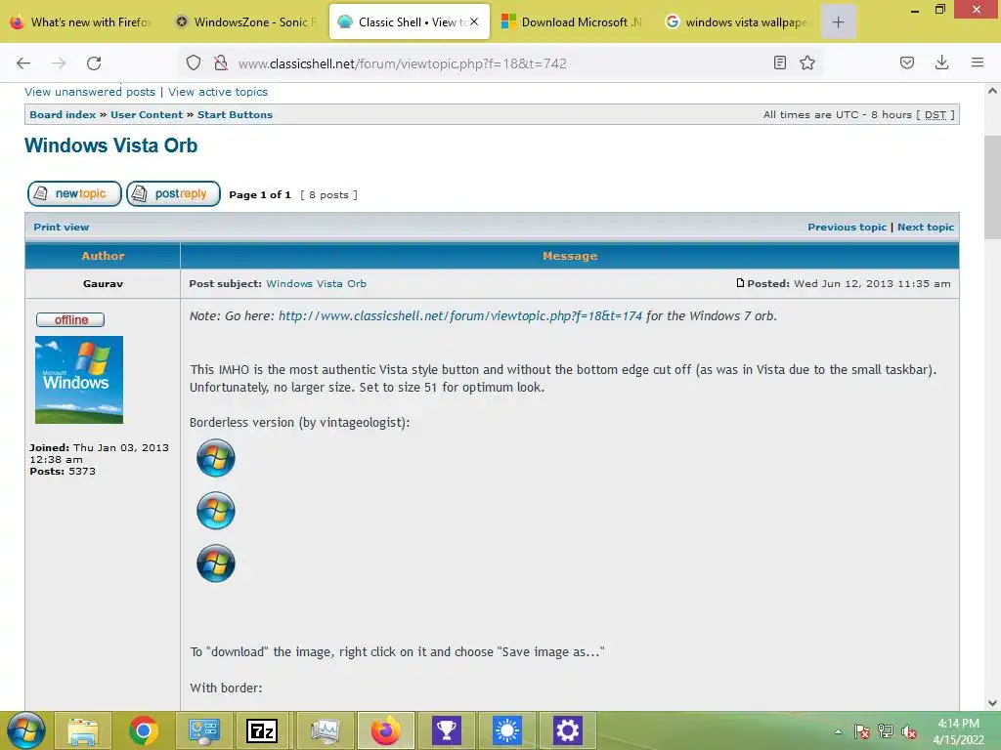Switch to Download Microsoft .NET tab

[573, 22]
